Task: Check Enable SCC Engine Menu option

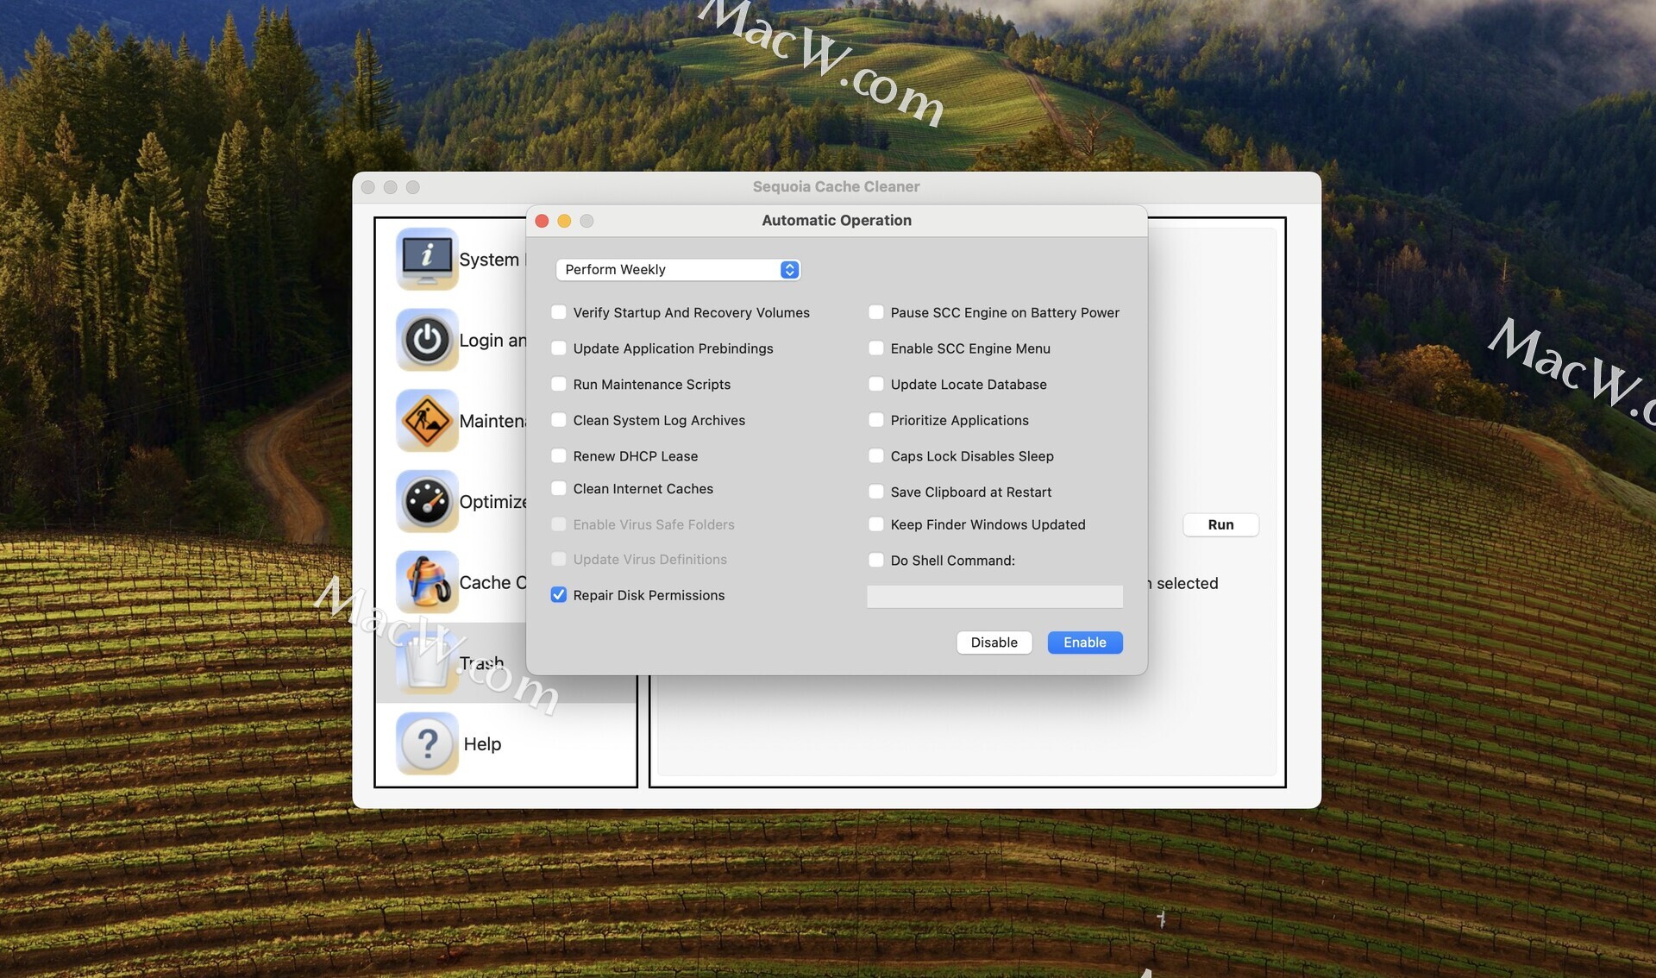Action: pos(876,348)
